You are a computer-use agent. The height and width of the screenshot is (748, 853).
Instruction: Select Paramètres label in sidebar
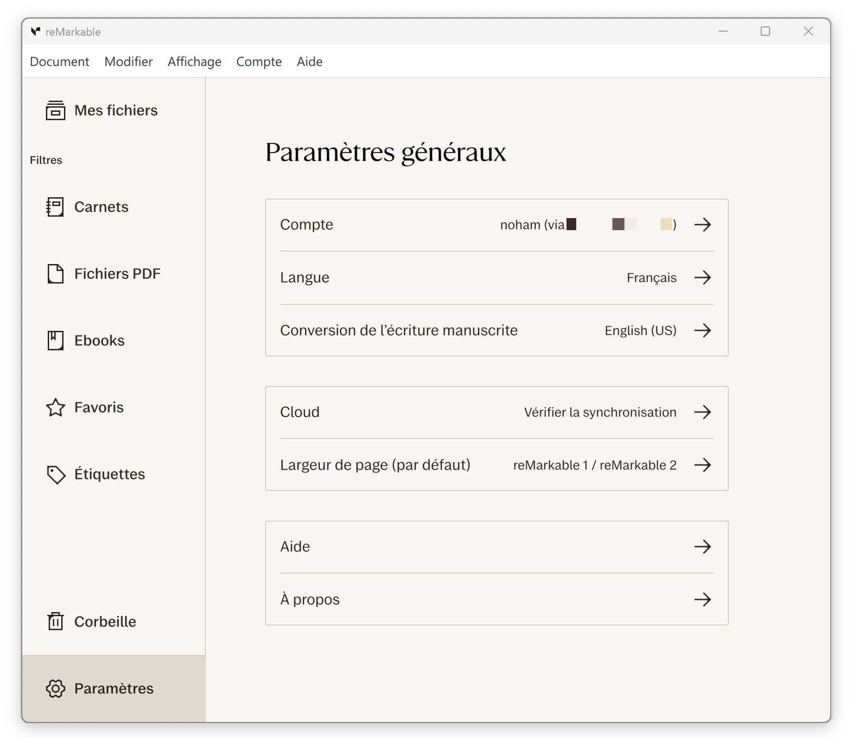point(114,689)
